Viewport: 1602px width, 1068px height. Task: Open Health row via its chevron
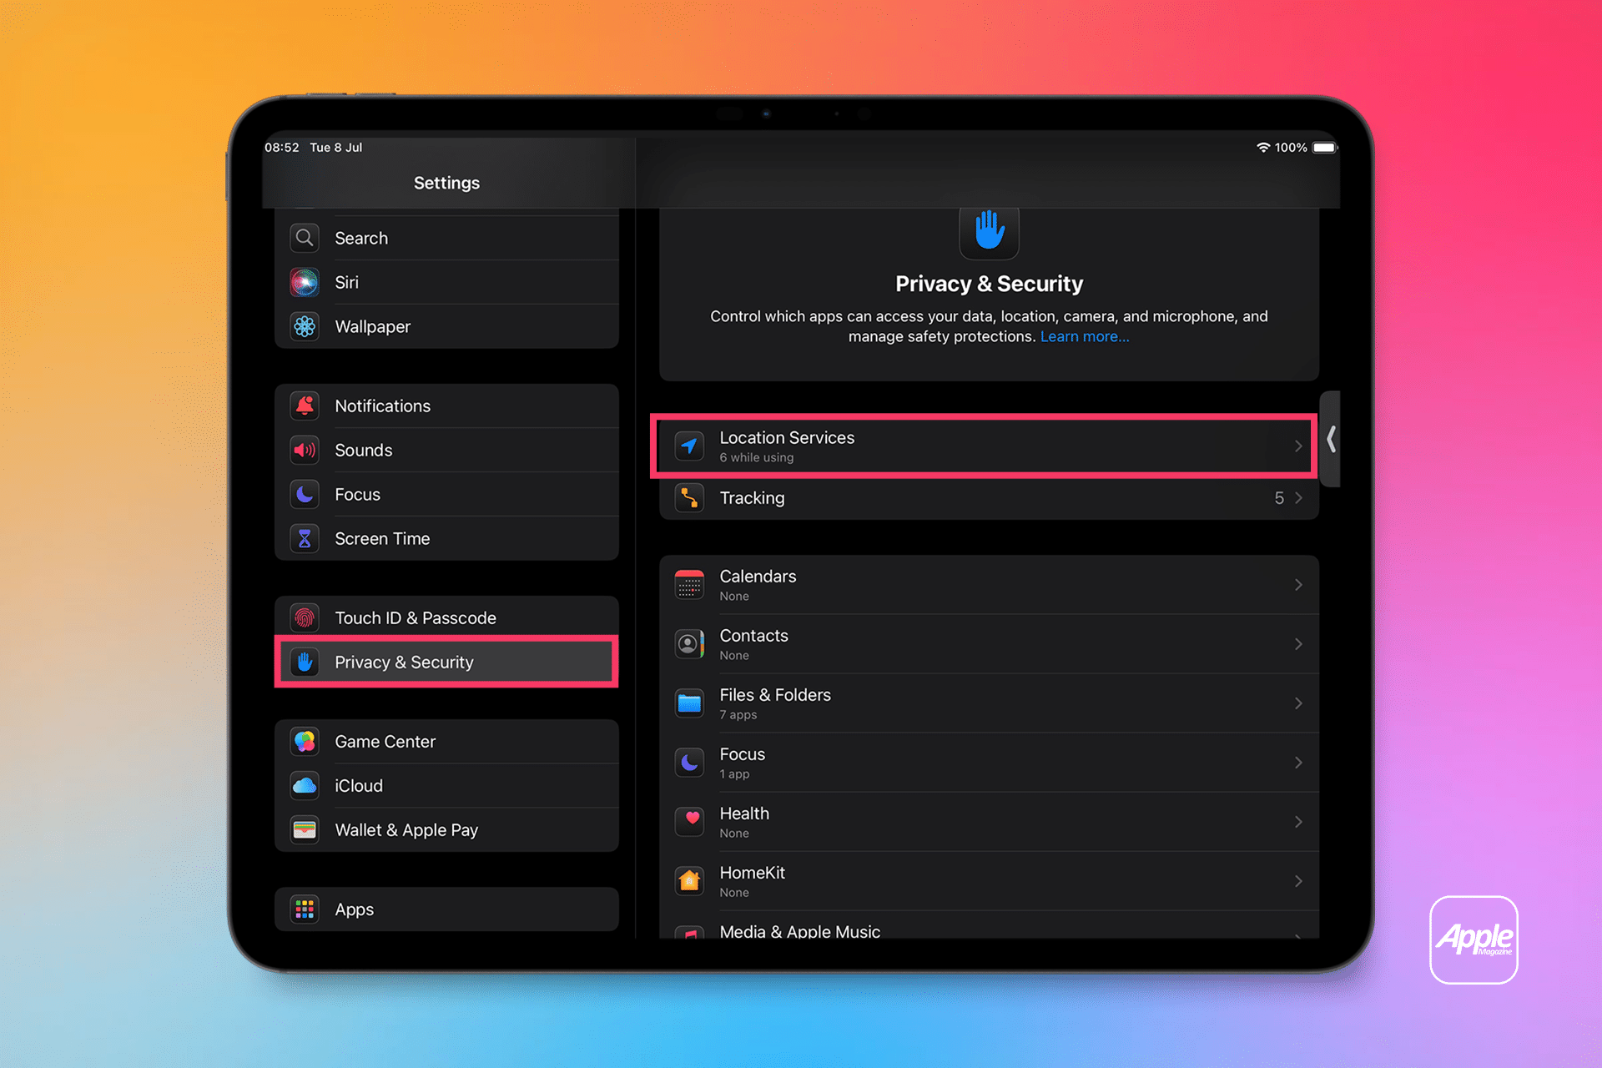[x=1298, y=822]
